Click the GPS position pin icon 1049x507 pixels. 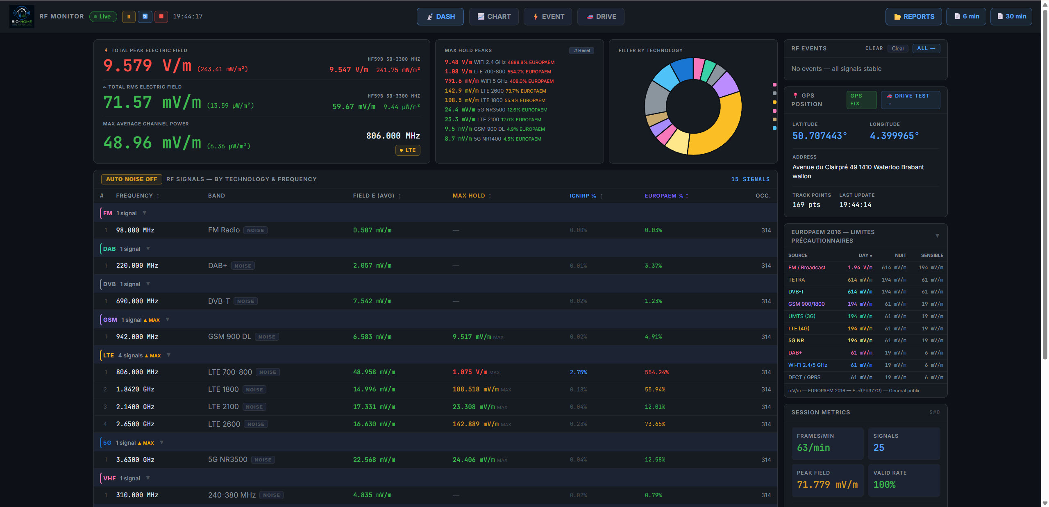coord(795,95)
